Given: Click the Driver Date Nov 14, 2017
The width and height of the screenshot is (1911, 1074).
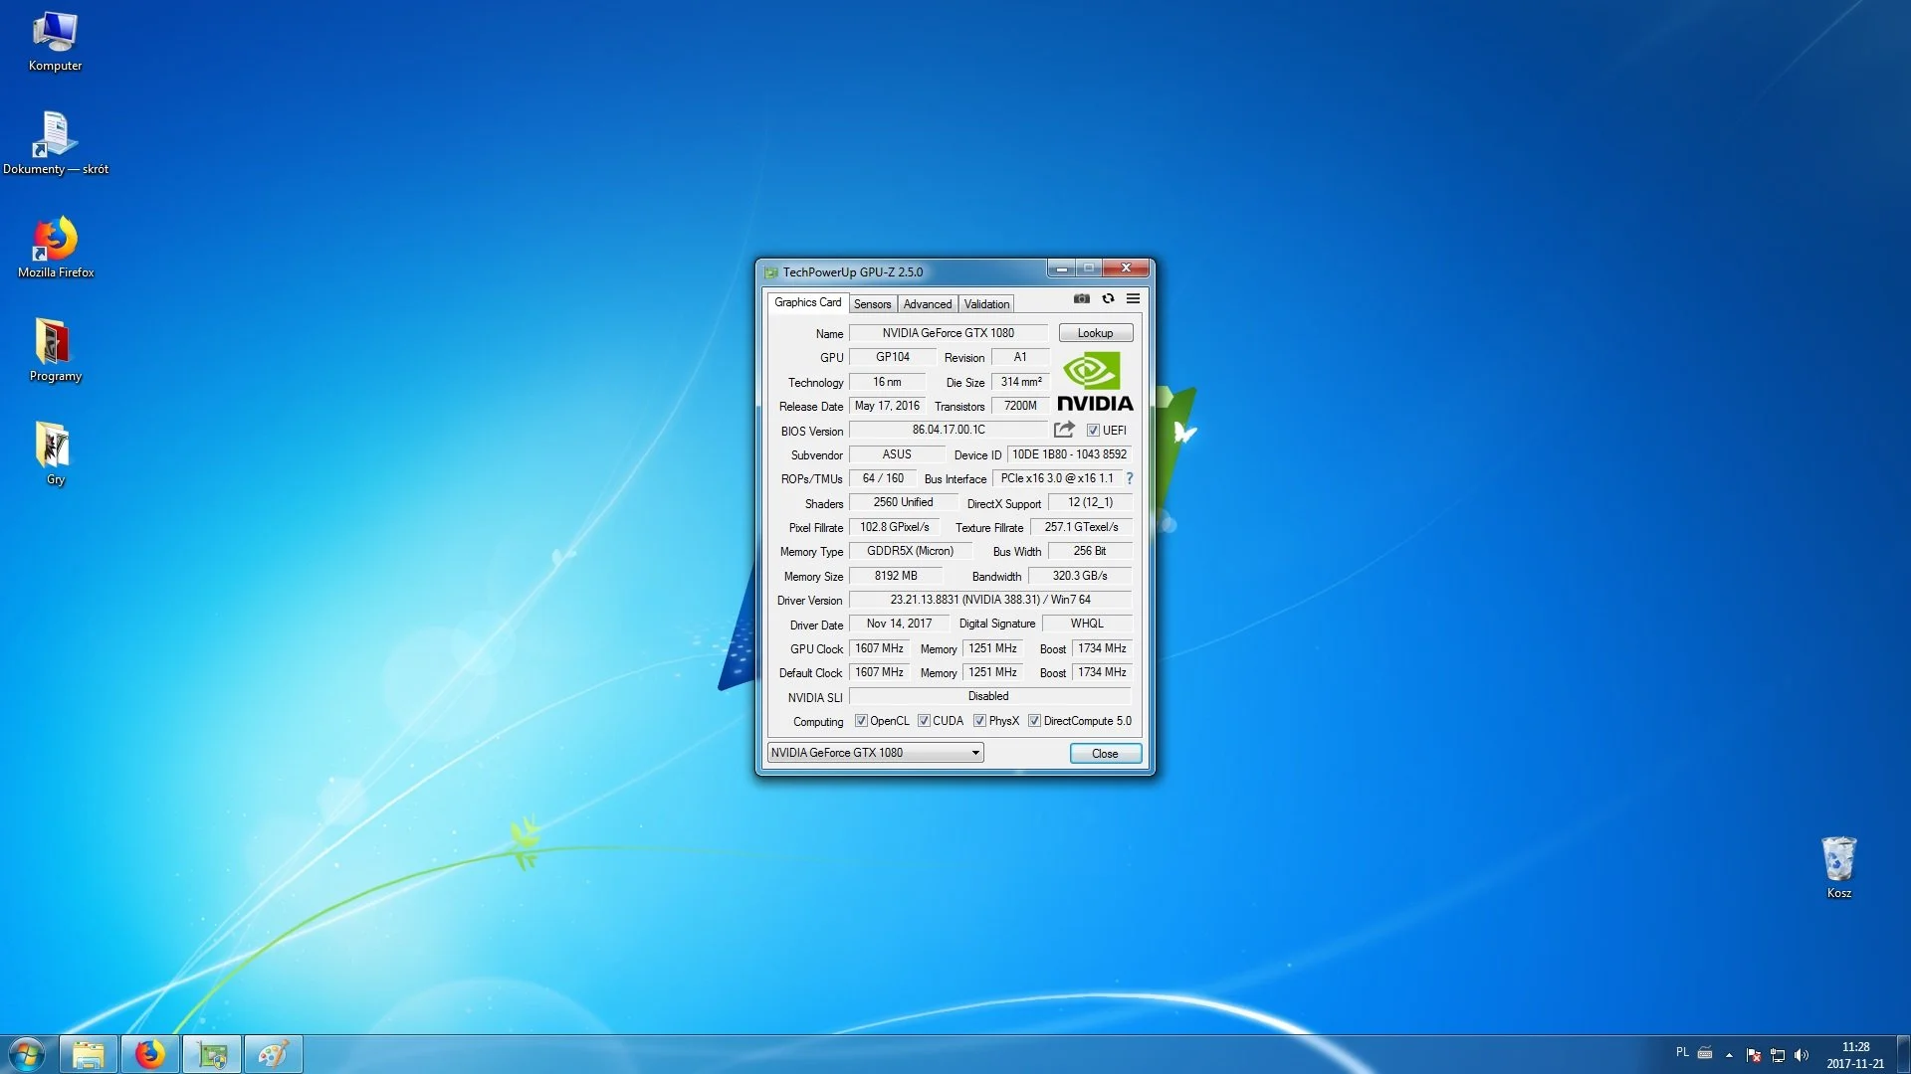Looking at the screenshot, I should (x=899, y=624).
